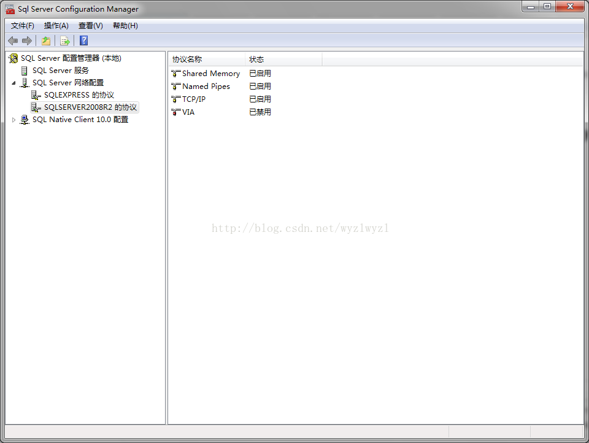Open the 查看(V) menu
This screenshot has height=443, width=589.
(x=91, y=26)
